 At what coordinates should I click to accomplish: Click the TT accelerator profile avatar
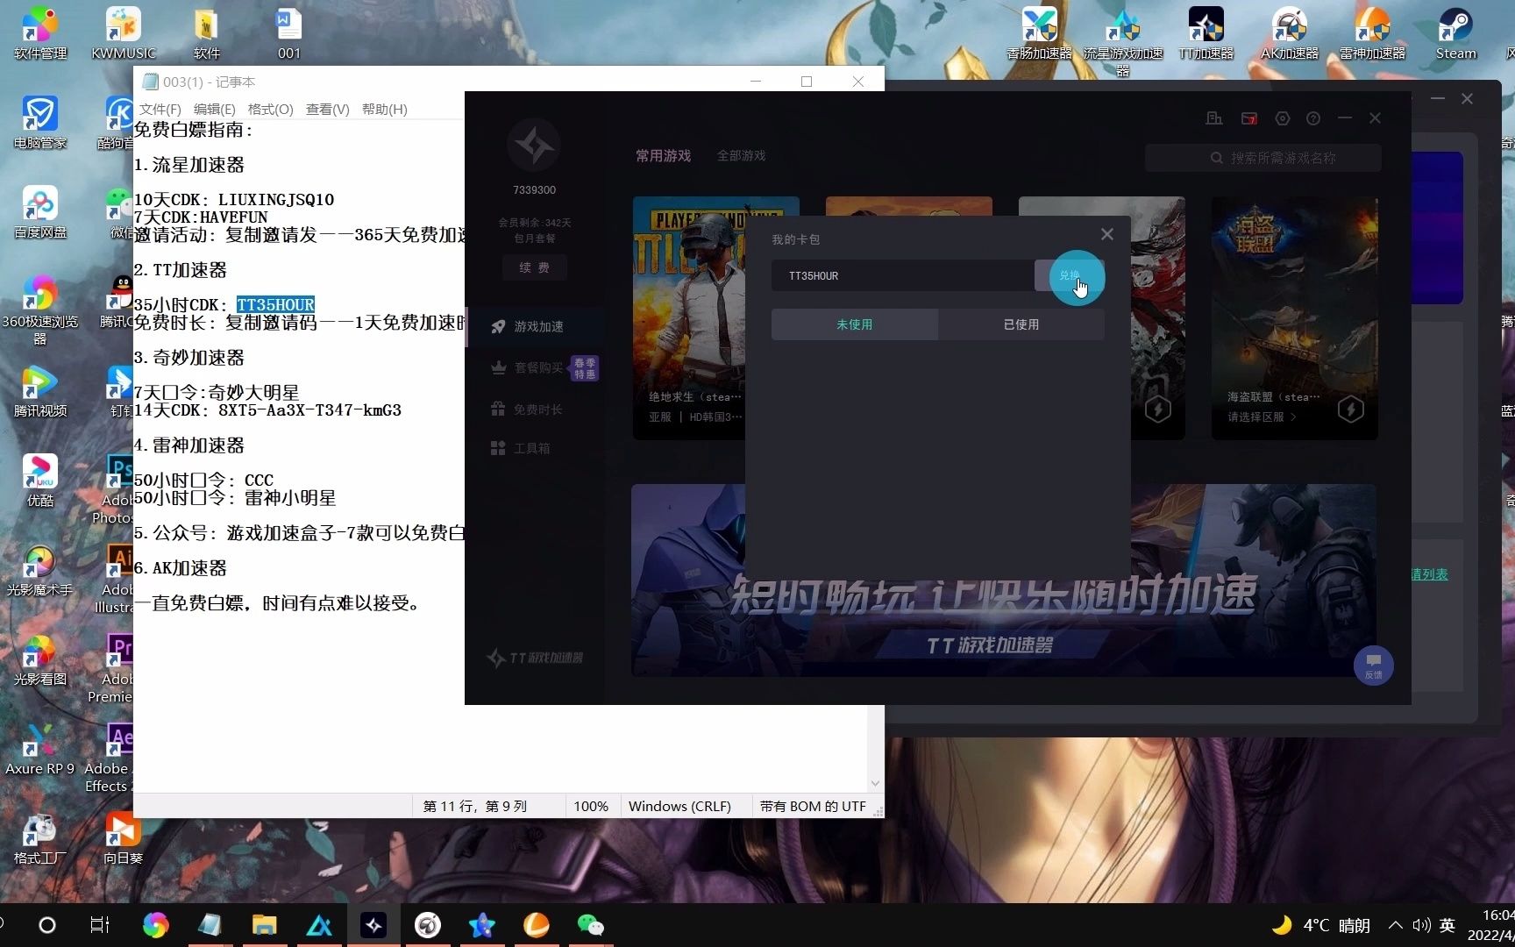click(535, 145)
